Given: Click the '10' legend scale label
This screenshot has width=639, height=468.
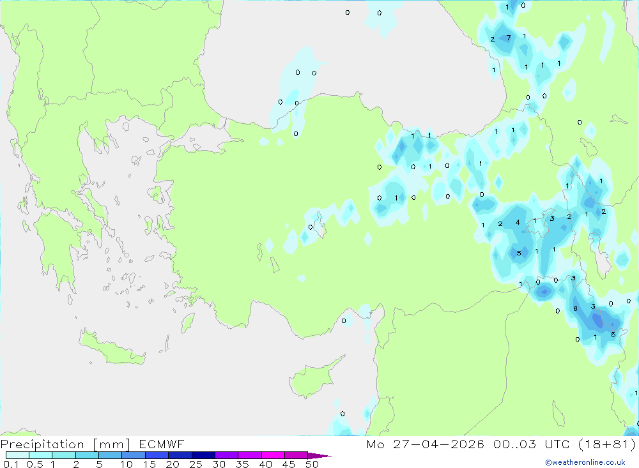Looking at the screenshot, I should [x=127, y=464].
